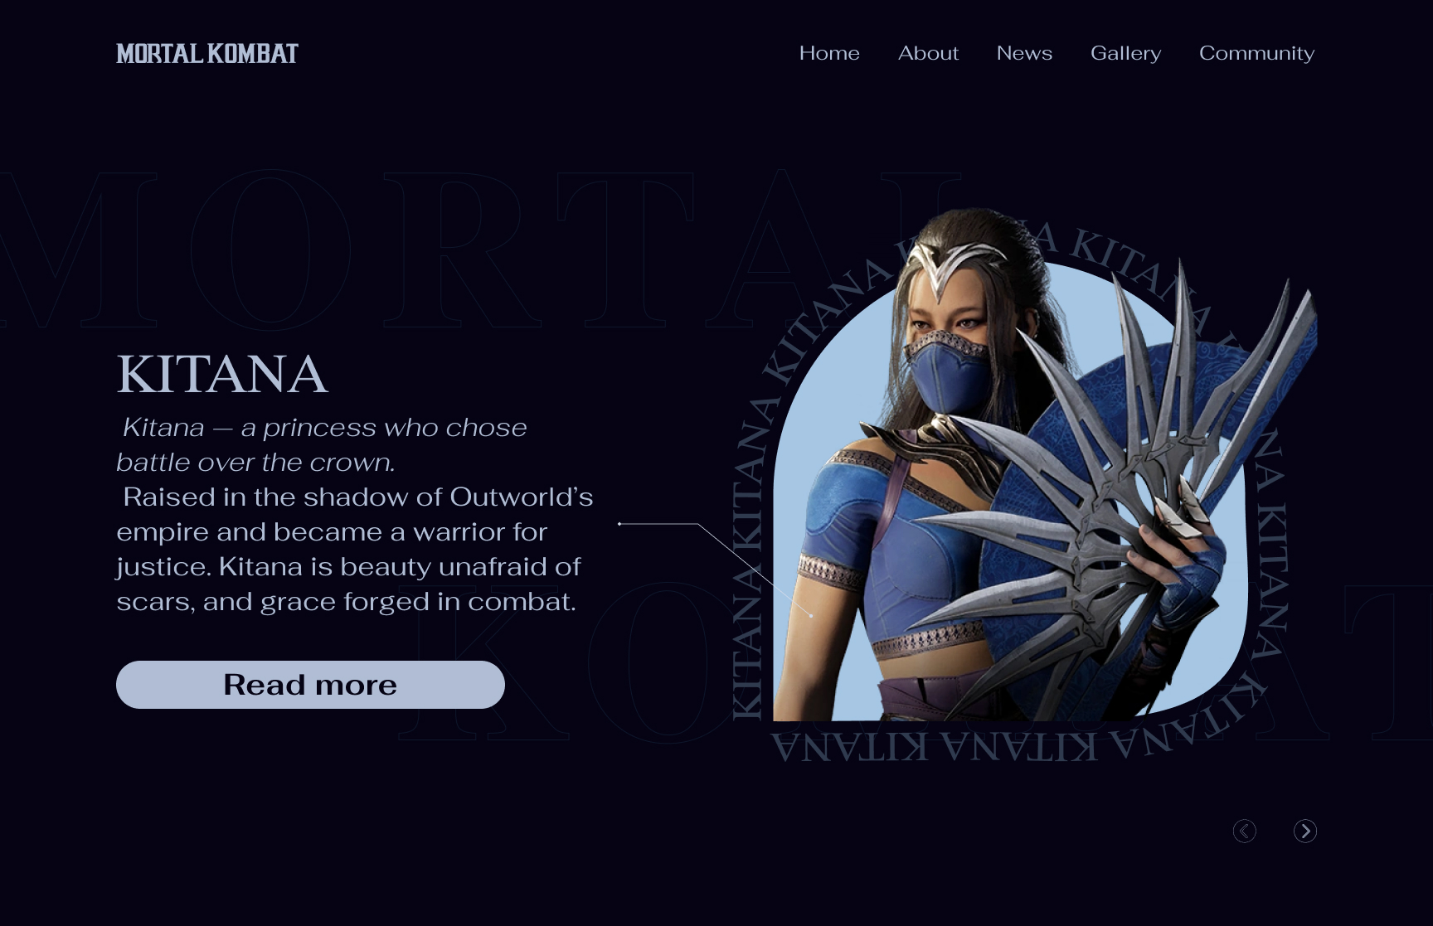
Task: Navigate to the News section
Action: click(x=1024, y=53)
